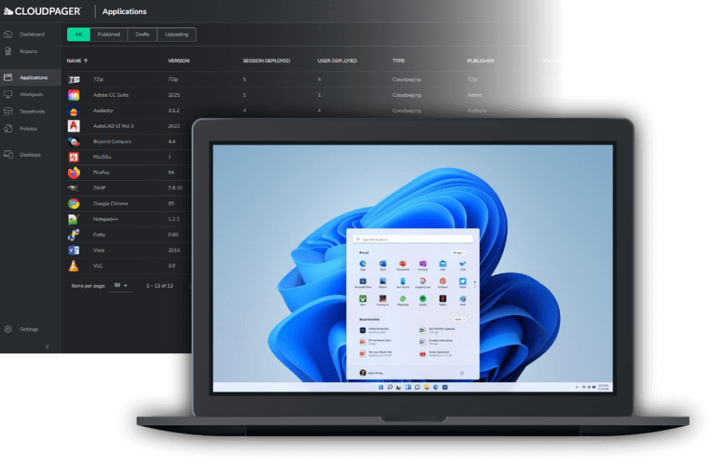Viewport: 724px width, 467px height.
Task: Open user profile in Start menu
Action: (371, 373)
